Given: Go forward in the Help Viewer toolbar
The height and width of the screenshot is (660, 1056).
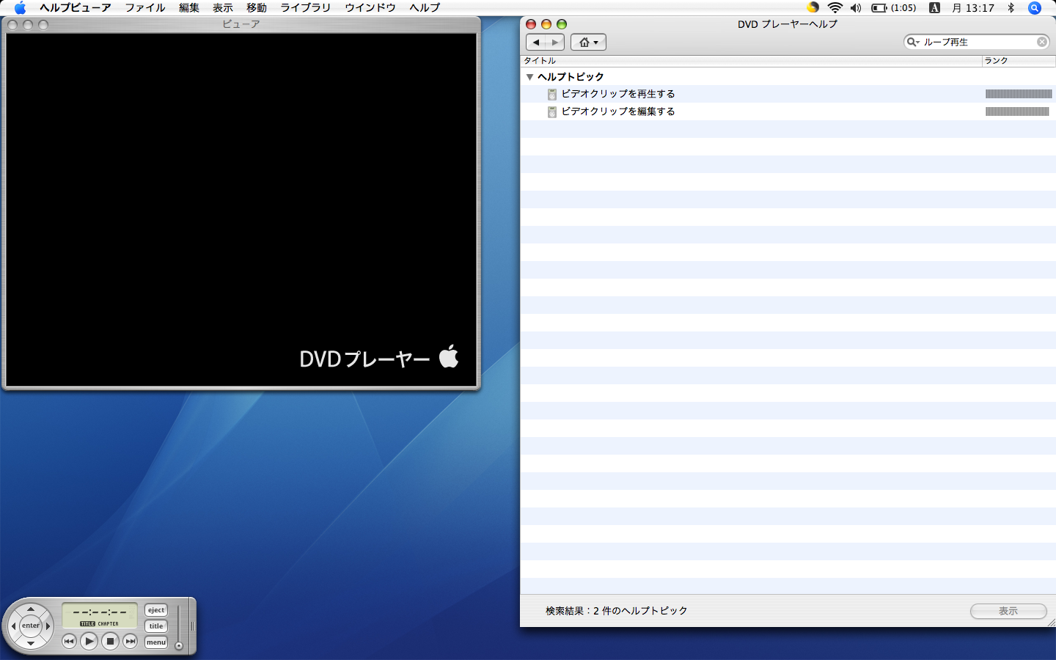Looking at the screenshot, I should pyautogui.click(x=555, y=42).
